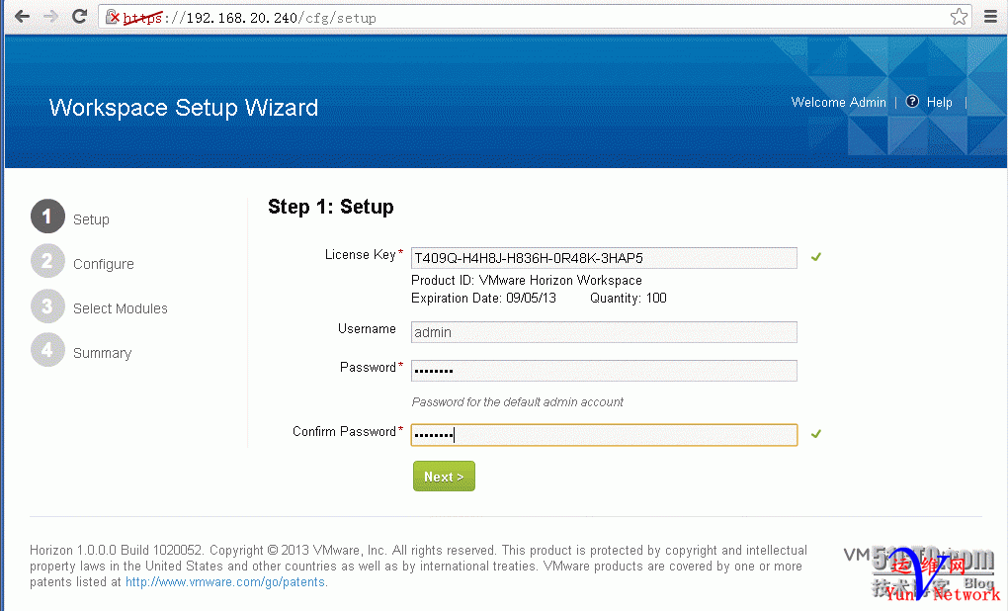Viewport: 1008px width, 611px height.
Task: Click the password hint for default admin account
Action: pos(518,402)
